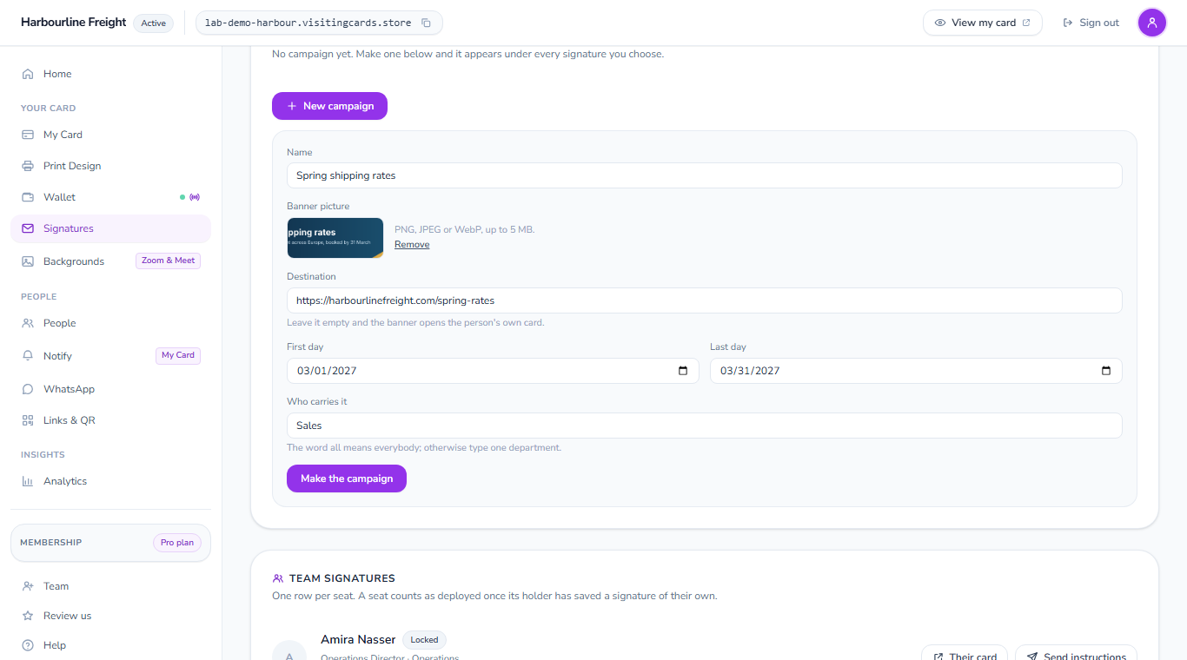Remove the banner picture
This screenshot has width=1187, height=660.
pyautogui.click(x=412, y=245)
